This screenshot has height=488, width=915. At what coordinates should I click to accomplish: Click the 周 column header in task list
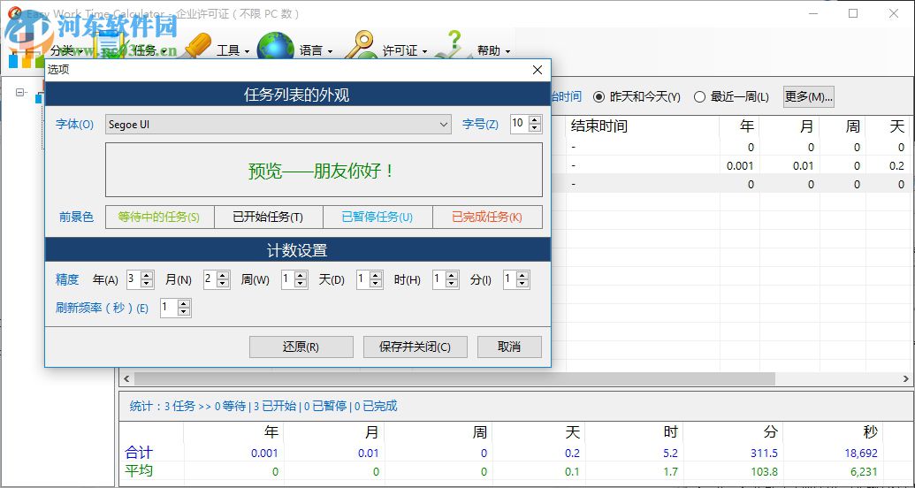coord(843,126)
